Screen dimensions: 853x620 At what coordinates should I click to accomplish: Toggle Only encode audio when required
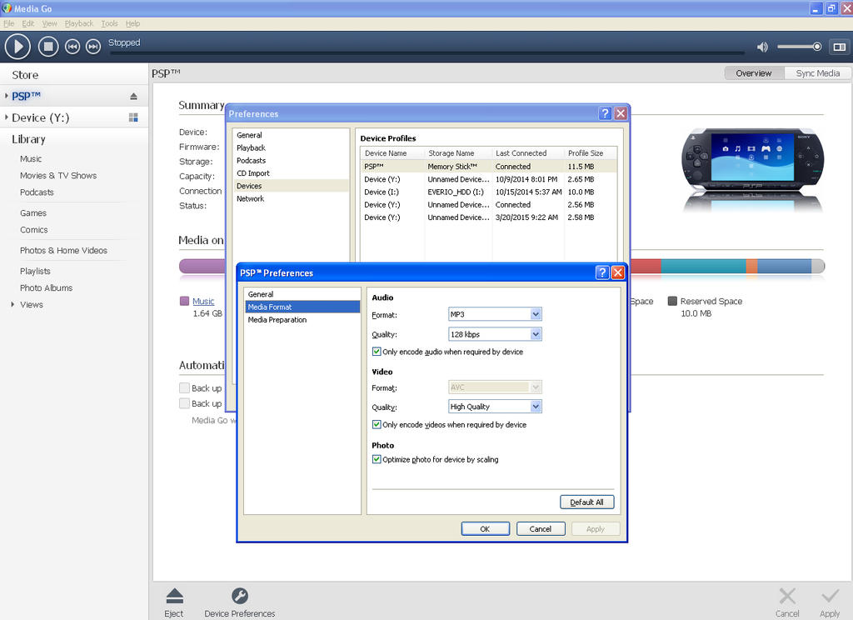point(377,352)
